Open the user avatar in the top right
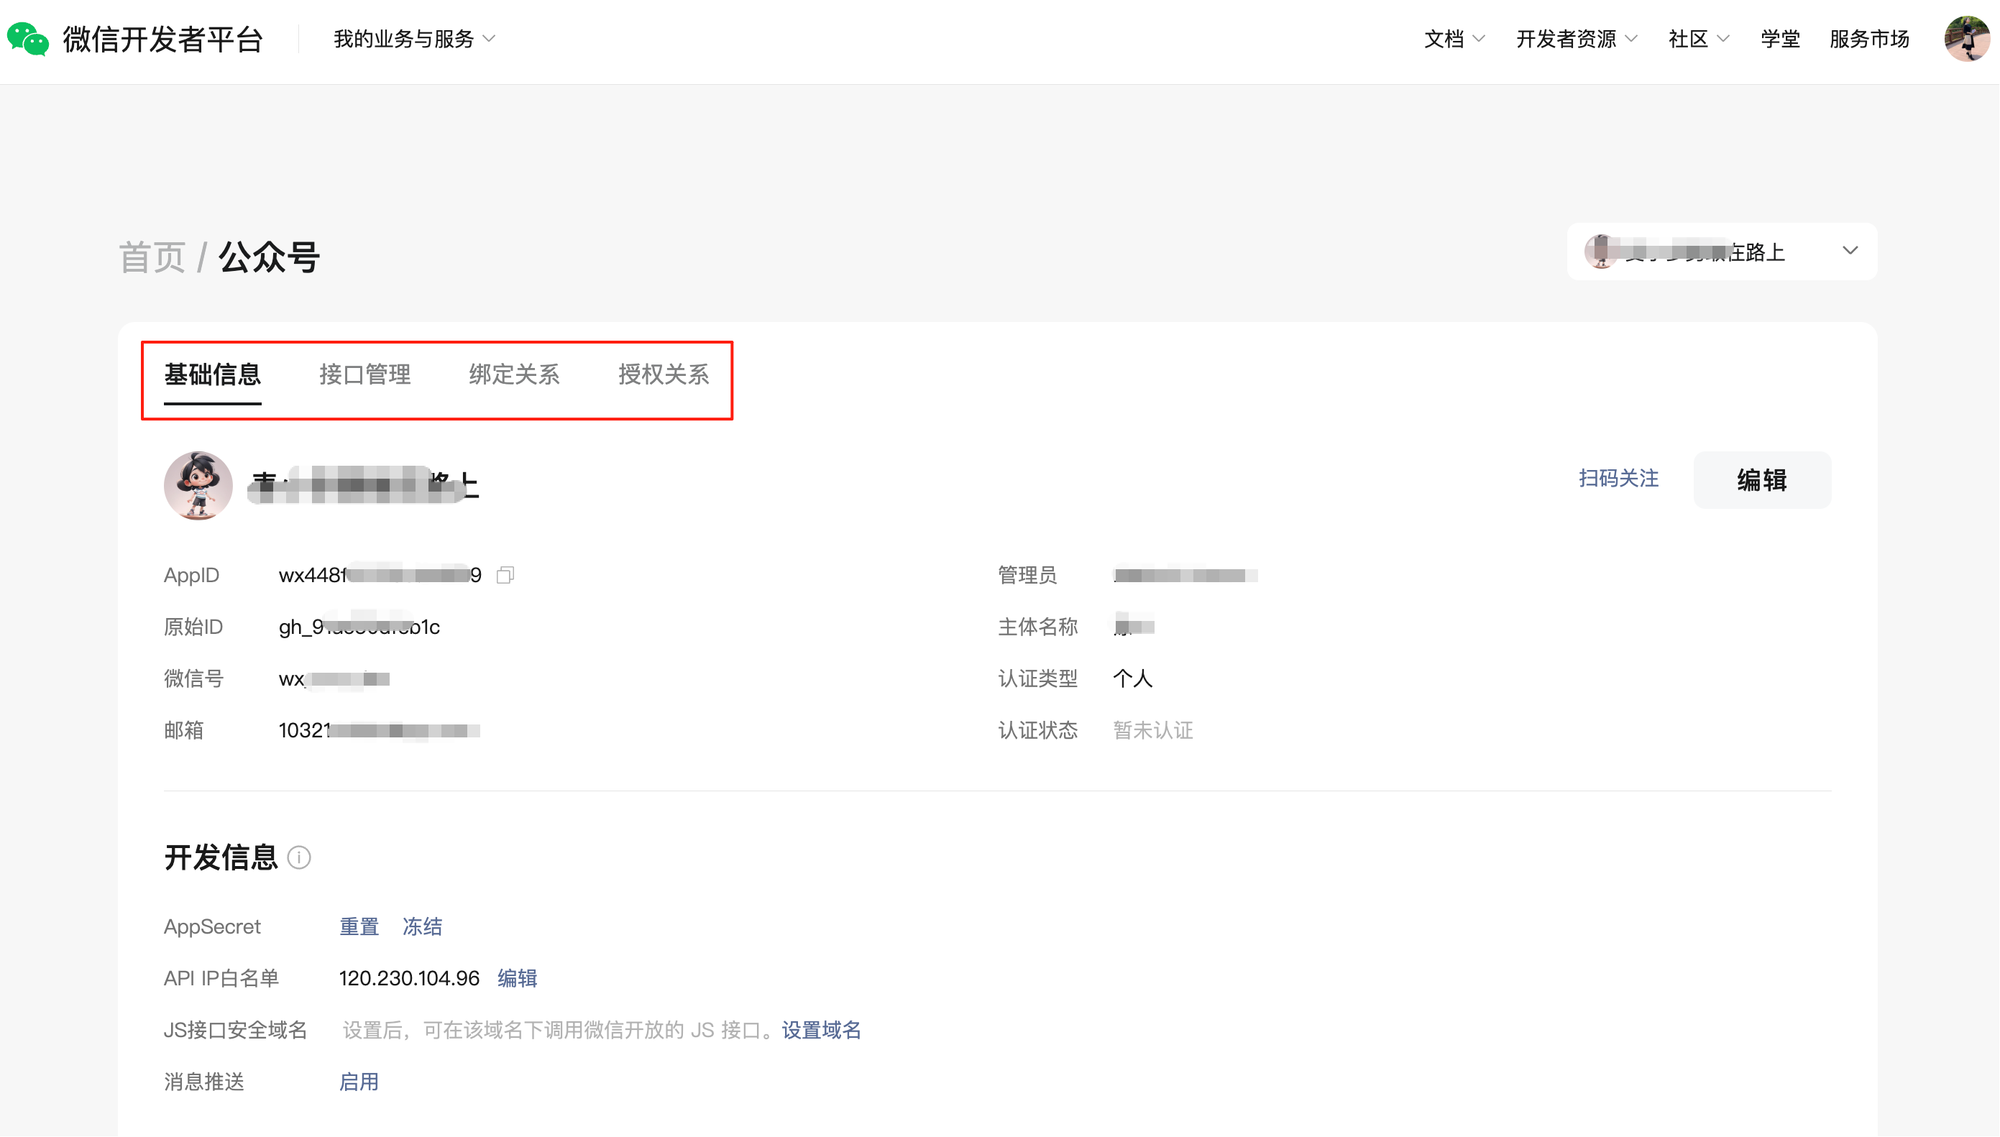Viewport: 2000px width, 1137px height. [x=1966, y=38]
